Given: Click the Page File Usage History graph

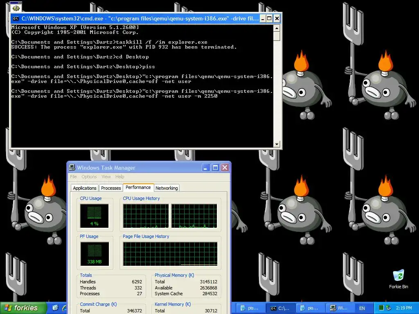Looking at the screenshot, I should [170, 253].
